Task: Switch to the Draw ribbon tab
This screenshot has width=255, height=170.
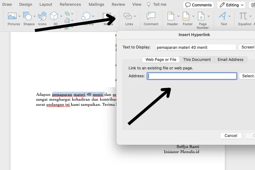Action: pos(7,4)
